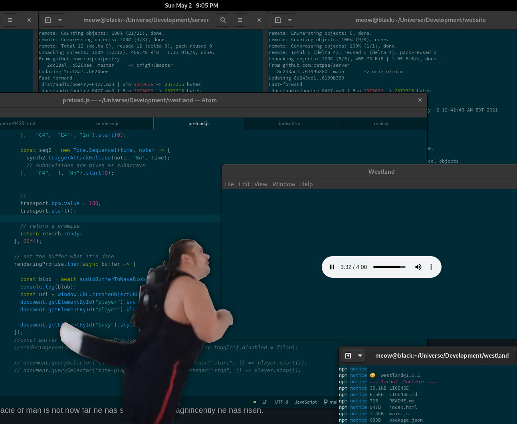Open server terminal hamburger menu
Image resolution: width=517 pixels, height=424 pixels.
(x=240, y=20)
